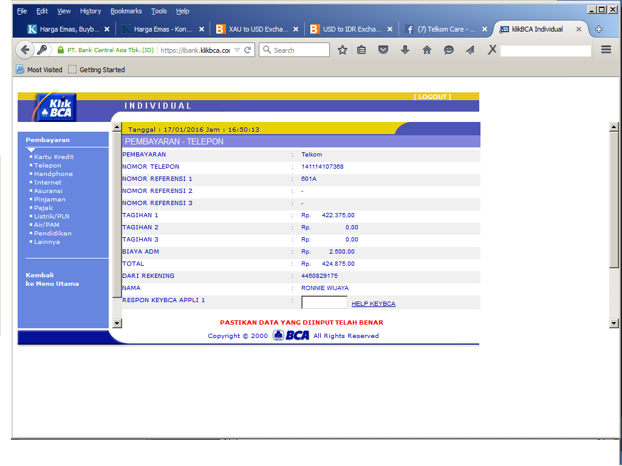Open the Edit menu
The height and width of the screenshot is (466, 622).
tap(42, 11)
